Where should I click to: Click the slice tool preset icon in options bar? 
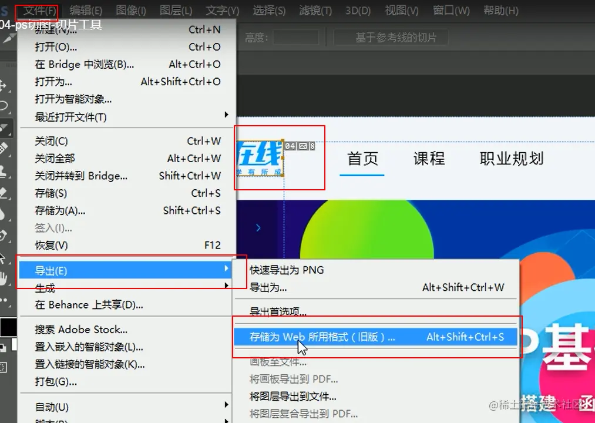pos(8,38)
